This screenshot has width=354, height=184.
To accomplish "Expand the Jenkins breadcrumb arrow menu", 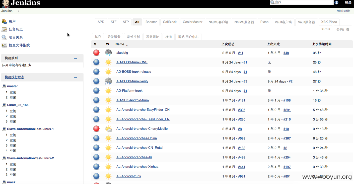I will click(18, 11).
